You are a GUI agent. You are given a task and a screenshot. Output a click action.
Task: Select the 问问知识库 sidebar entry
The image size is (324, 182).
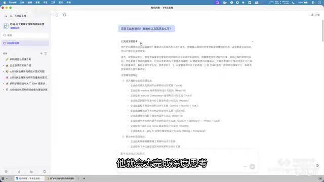pos(25,43)
